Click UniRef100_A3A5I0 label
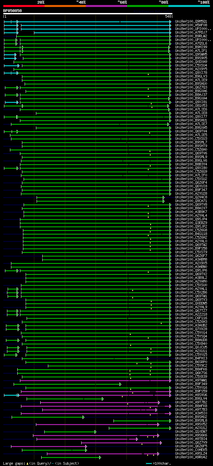Image resolution: width=213 pixels, height=466 pixels. [x=192, y=413]
